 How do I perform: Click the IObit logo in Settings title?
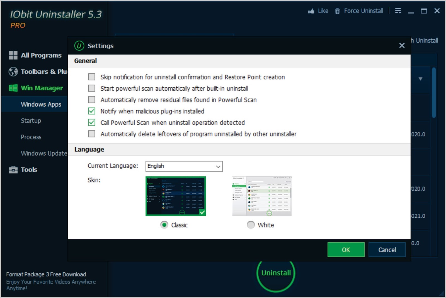tap(79, 46)
